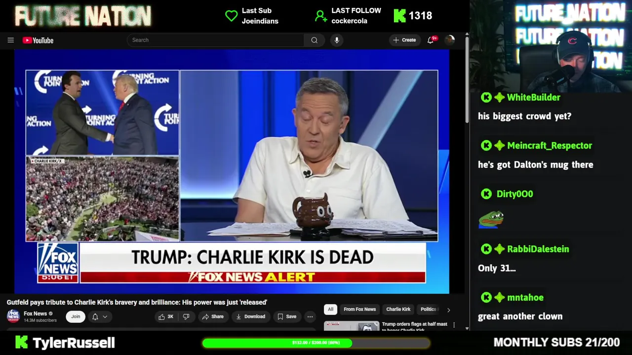Image resolution: width=632 pixels, height=355 pixels.
Task: Join the Fox News channel membership
Action: [76, 317]
